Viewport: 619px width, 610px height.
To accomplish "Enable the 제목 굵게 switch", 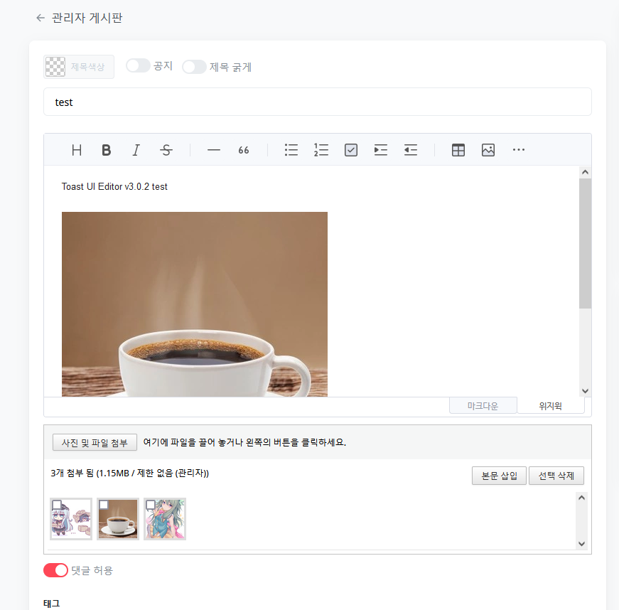I will [x=194, y=67].
